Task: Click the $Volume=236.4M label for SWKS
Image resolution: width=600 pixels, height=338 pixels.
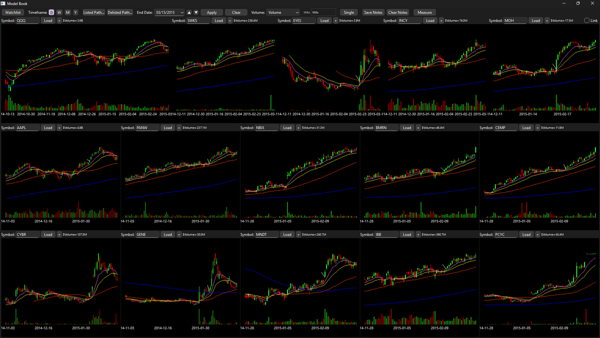Action: (x=245, y=21)
